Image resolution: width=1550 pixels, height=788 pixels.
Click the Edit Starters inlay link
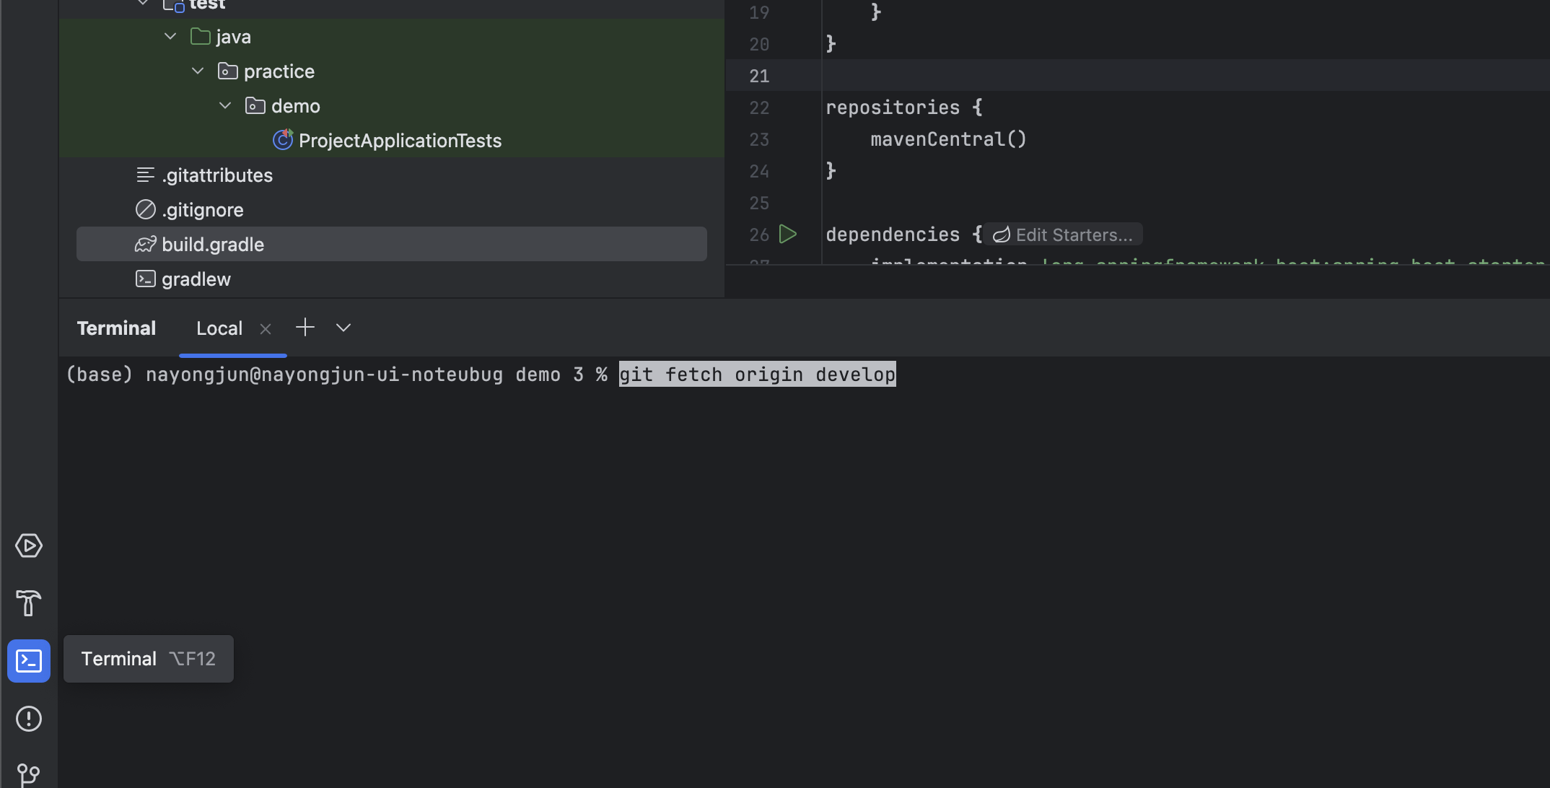click(1064, 235)
